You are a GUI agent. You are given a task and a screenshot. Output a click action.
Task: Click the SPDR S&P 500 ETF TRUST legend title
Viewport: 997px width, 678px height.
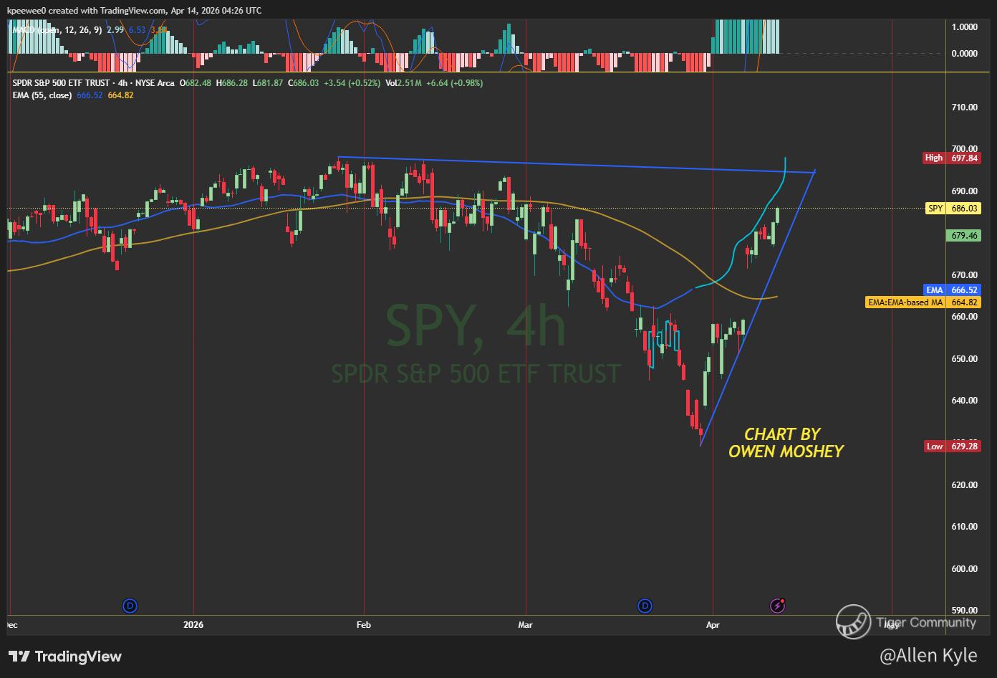click(93, 83)
